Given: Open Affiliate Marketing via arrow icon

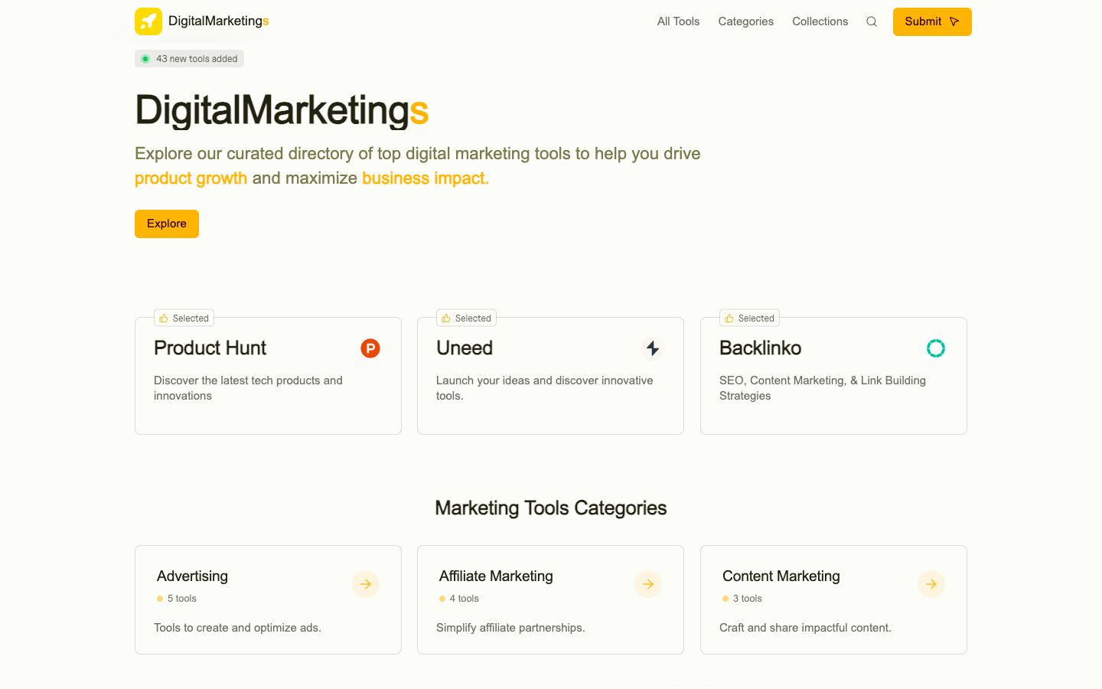Looking at the screenshot, I should (648, 584).
